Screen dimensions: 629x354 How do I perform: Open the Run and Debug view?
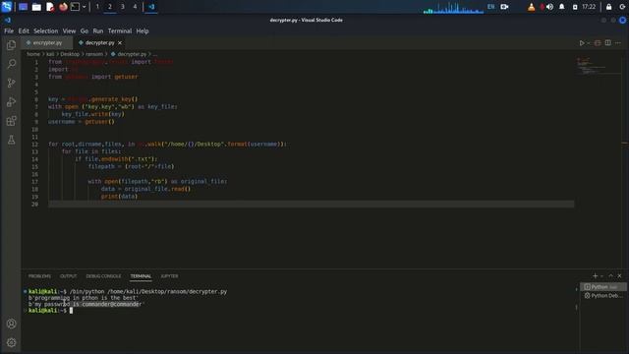click(11, 102)
